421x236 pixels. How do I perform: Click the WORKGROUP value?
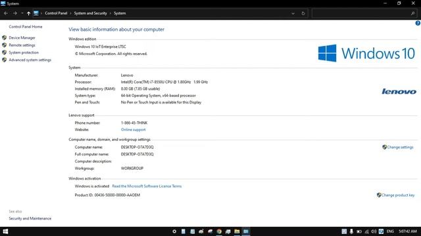132,168
